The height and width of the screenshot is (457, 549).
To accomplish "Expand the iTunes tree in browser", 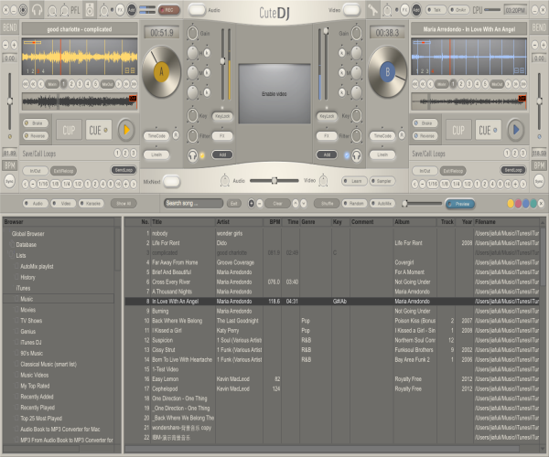I will (23, 288).
